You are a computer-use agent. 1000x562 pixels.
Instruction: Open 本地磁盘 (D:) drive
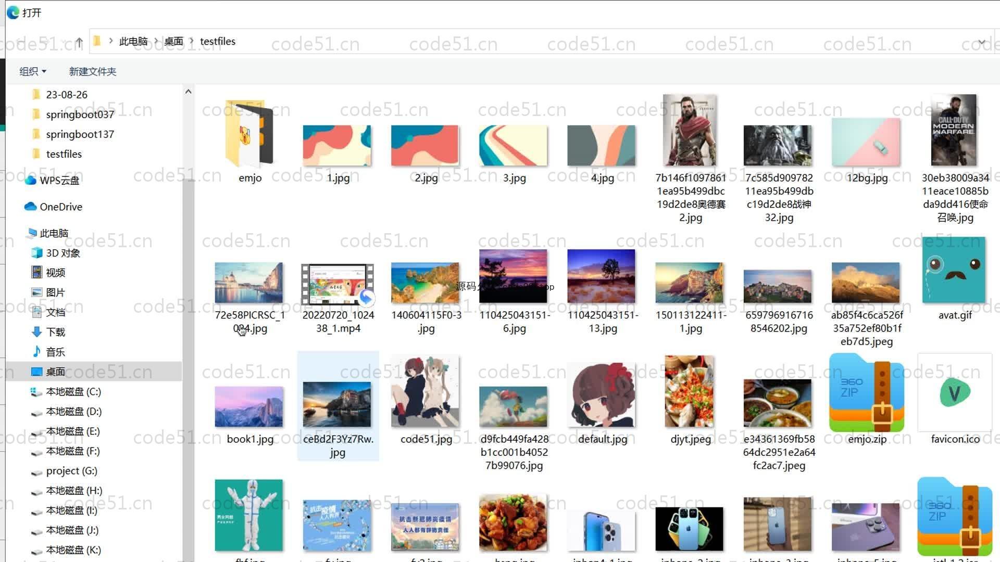tap(73, 411)
